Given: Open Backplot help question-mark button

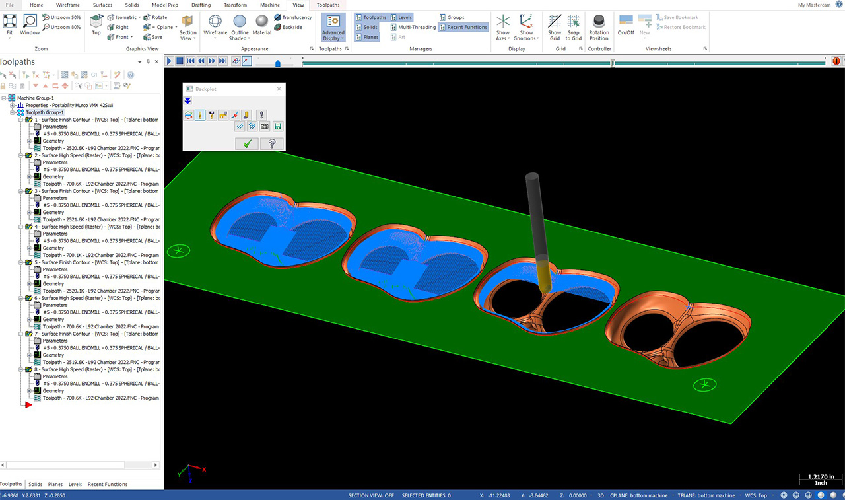Looking at the screenshot, I should tap(272, 143).
